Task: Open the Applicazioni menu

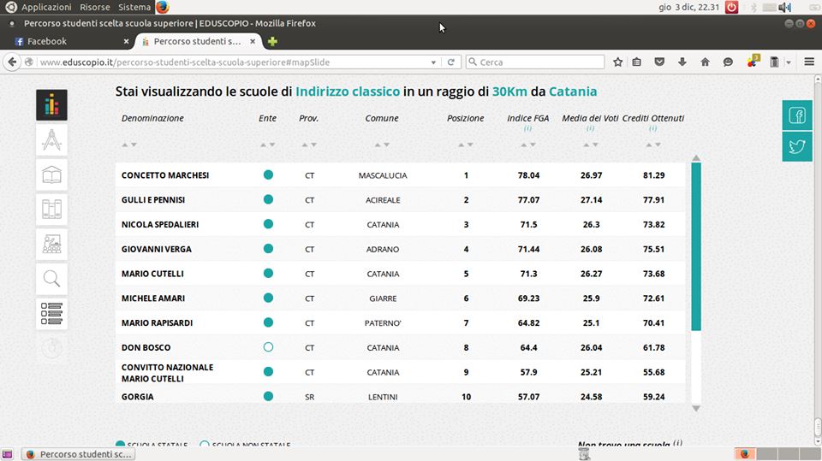Action: [46, 7]
